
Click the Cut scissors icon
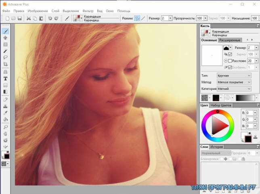click(29, 18)
